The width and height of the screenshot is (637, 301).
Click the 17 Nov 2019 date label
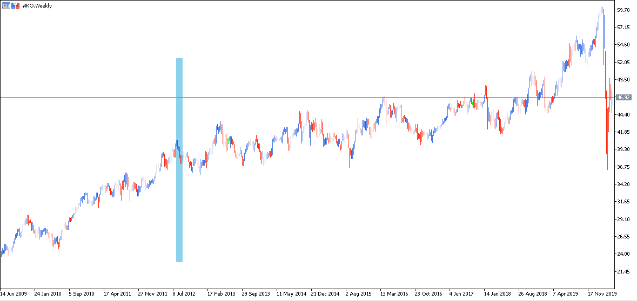click(x=603, y=293)
